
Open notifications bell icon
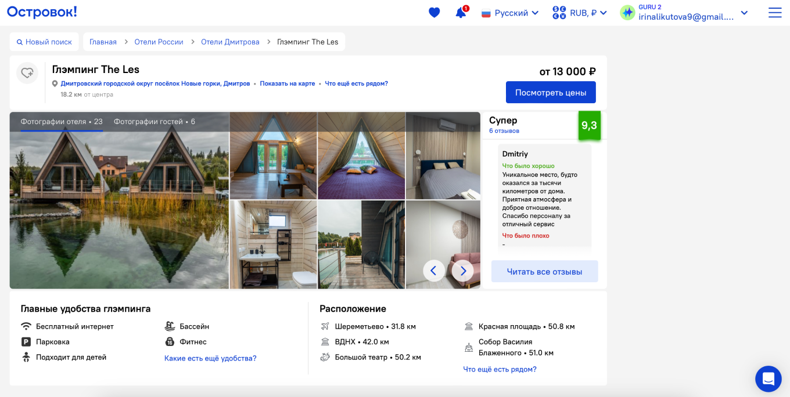pyautogui.click(x=461, y=13)
